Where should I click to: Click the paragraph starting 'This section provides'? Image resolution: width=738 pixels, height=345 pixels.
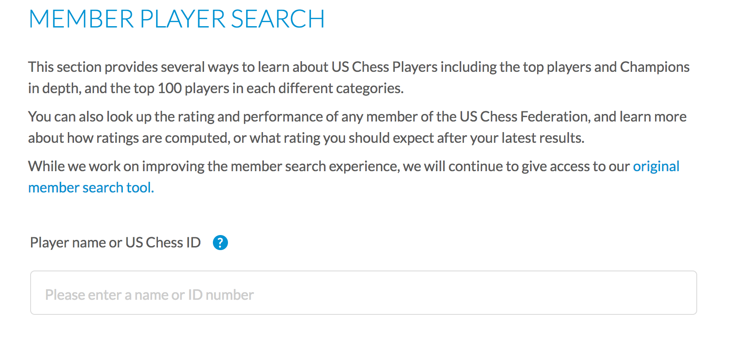coord(358,78)
